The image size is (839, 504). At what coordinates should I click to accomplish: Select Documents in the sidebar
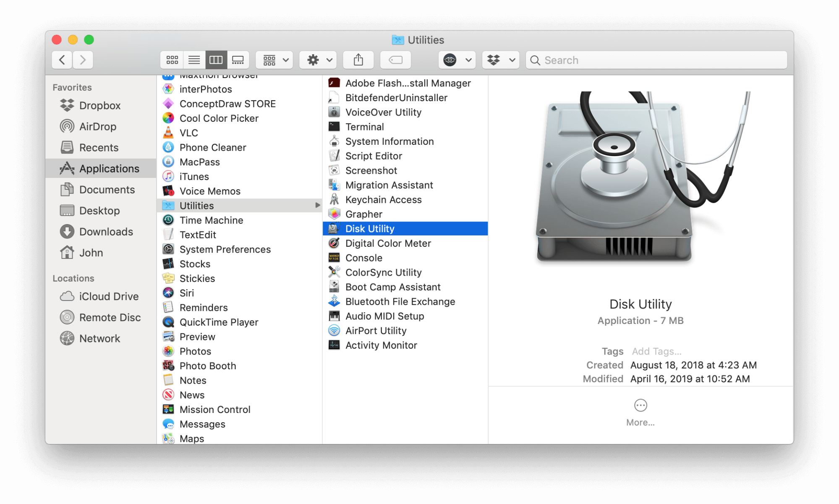pyautogui.click(x=101, y=190)
